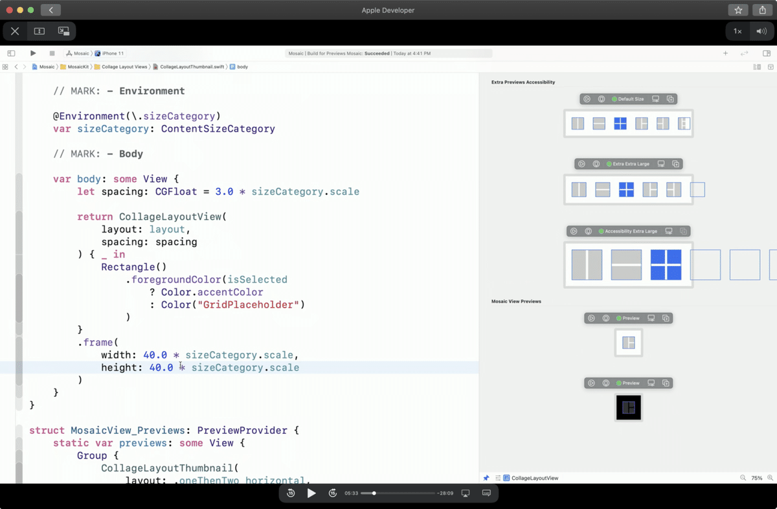Select the Mosaic project breadcrumb
This screenshot has width=777, height=509.
tap(43, 67)
